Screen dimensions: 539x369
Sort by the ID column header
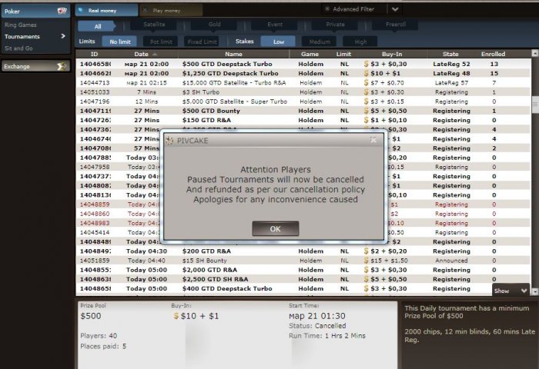(94, 54)
